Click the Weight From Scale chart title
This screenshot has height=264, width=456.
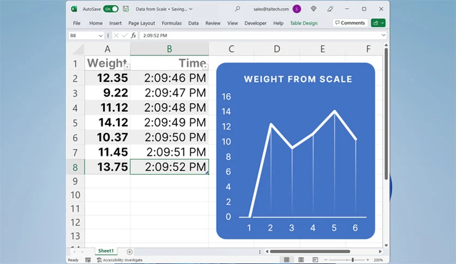(x=298, y=79)
